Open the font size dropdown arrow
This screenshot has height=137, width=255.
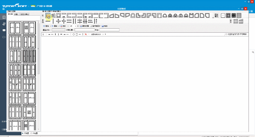[x=103, y=34]
